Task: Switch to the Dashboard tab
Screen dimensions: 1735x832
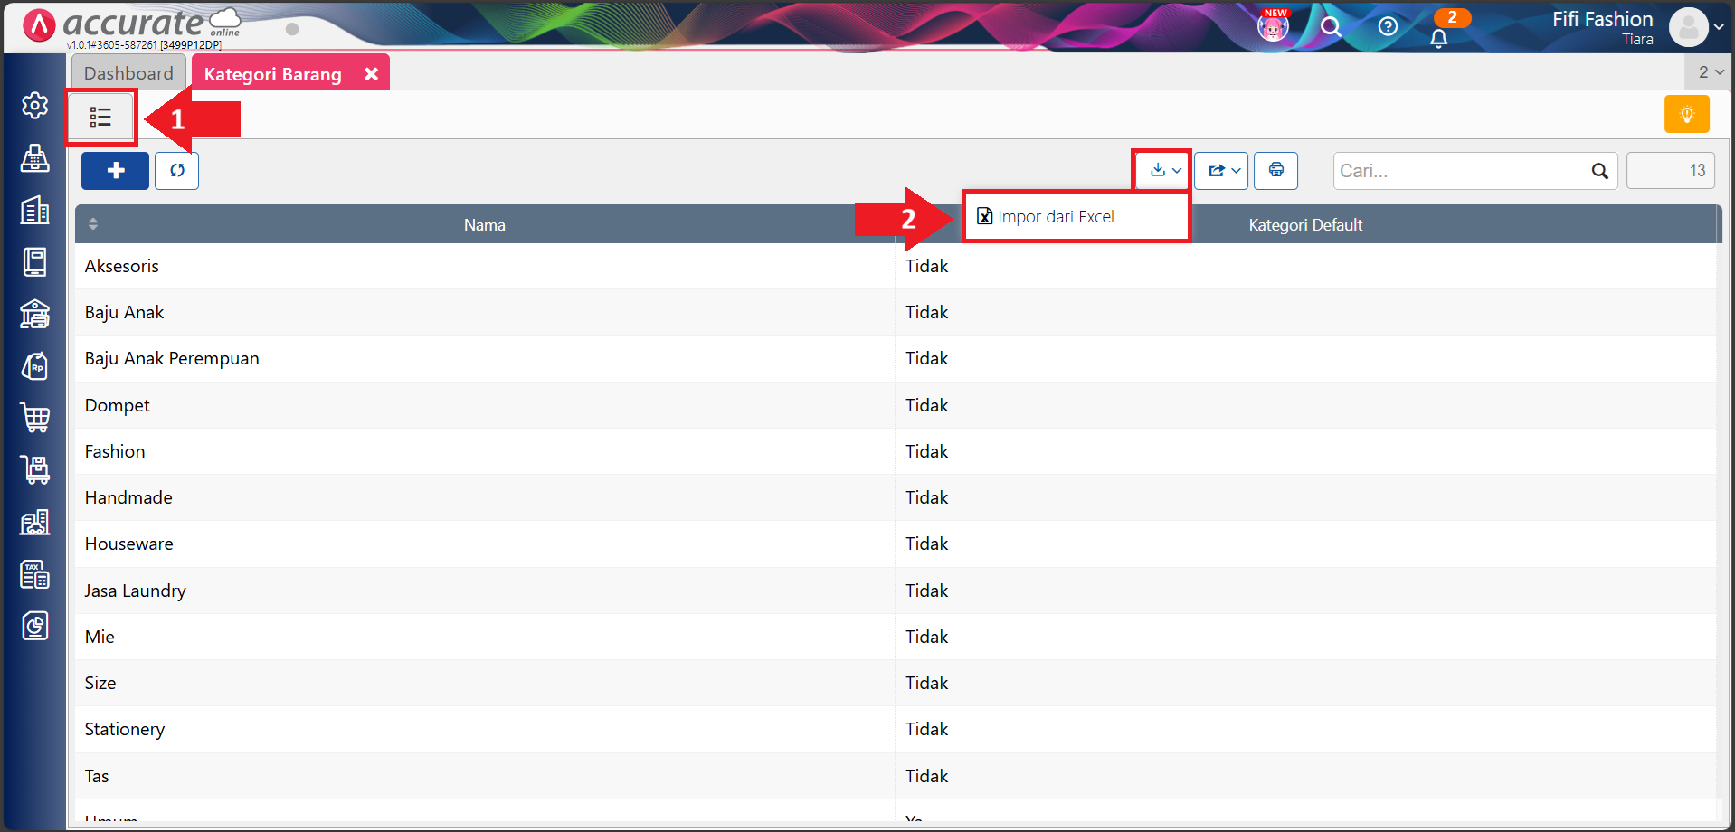Action: pos(128,72)
